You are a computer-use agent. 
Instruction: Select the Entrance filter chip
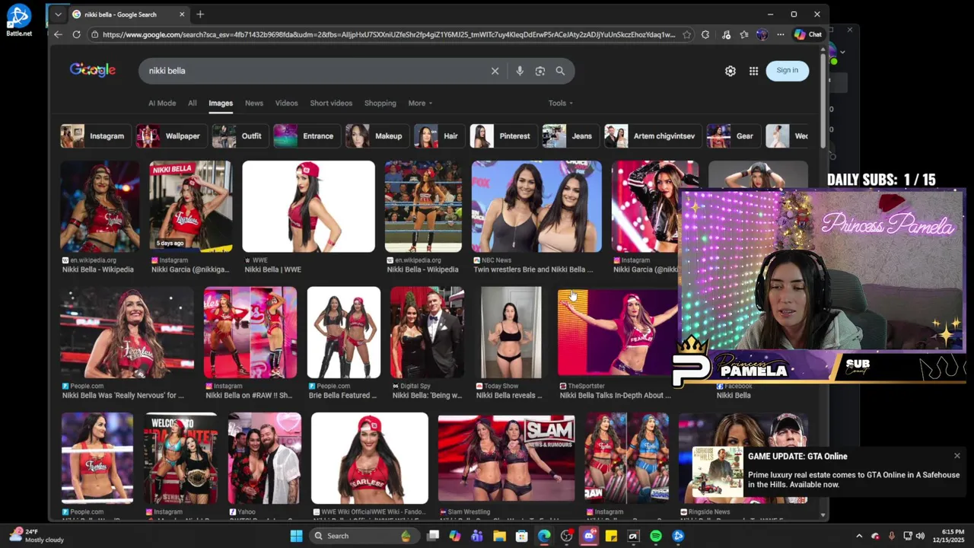click(x=305, y=136)
